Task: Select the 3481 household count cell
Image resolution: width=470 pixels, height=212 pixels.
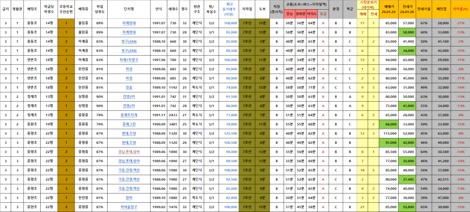Action: (173, 124)
